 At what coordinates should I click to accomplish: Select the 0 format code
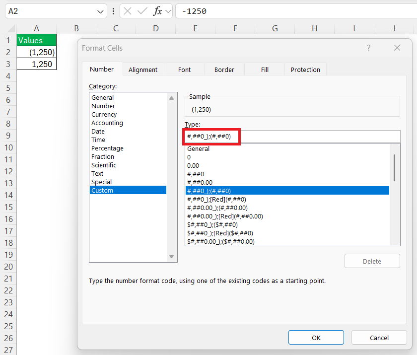coord(287,157)
